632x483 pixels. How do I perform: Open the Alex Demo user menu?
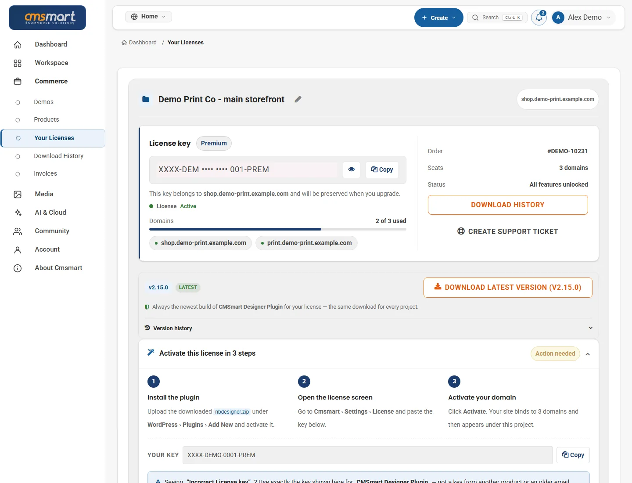pos(583,18)
